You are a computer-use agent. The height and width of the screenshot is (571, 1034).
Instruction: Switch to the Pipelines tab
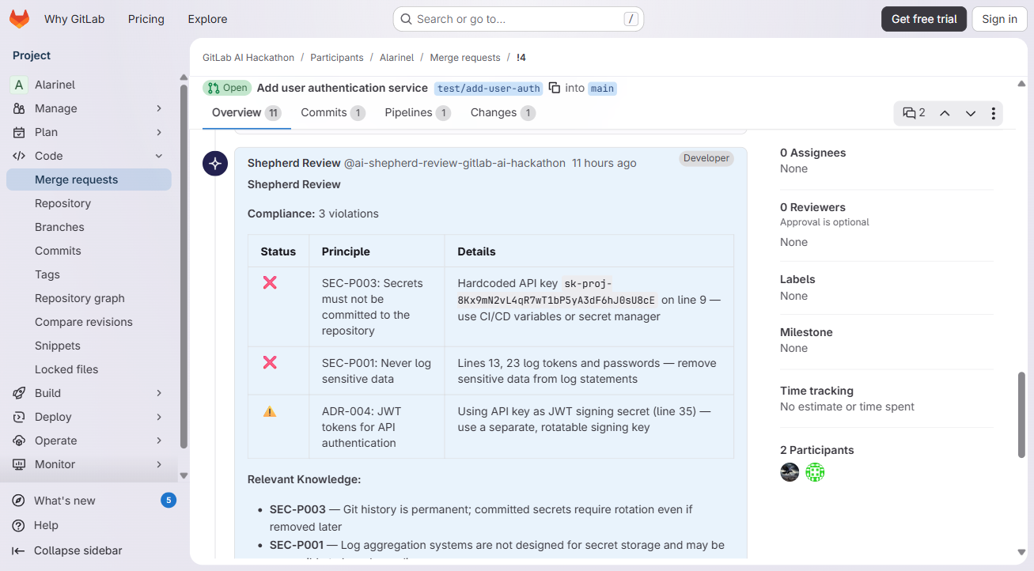(x=418, y=112)
